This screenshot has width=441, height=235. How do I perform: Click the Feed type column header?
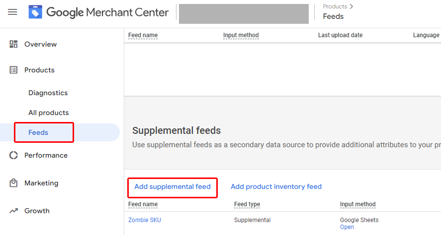[247, 204]
